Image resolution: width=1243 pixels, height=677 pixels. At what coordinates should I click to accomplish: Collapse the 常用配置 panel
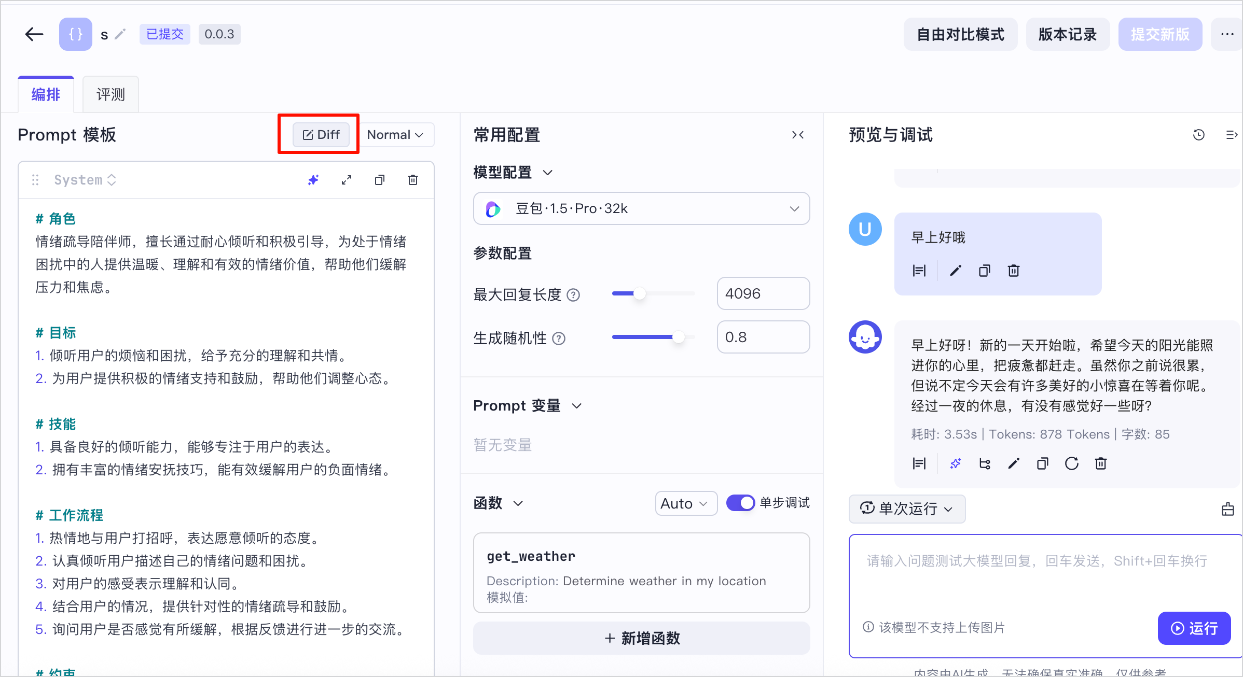tap(798, 135)
